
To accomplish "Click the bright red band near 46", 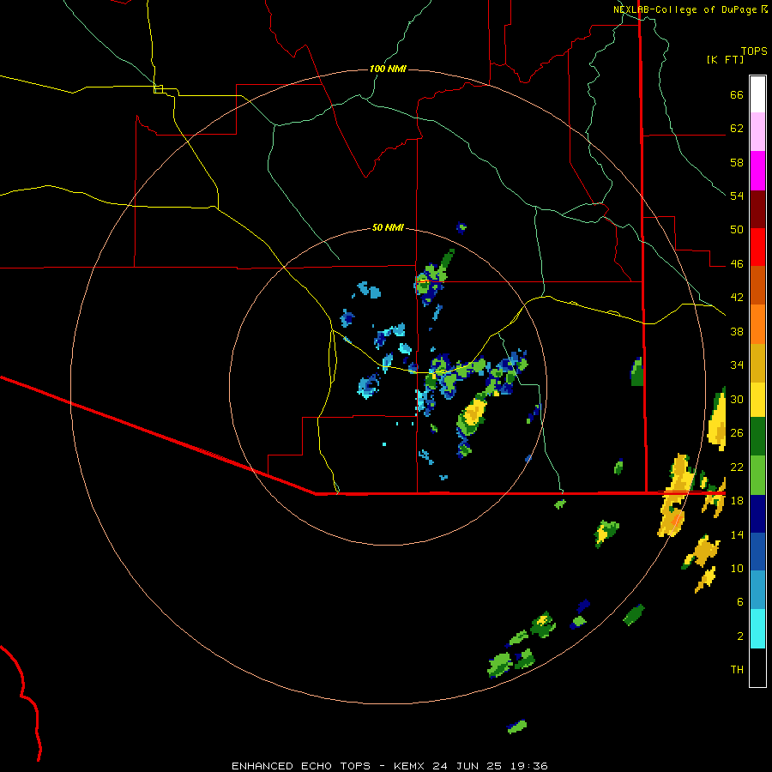I will tap(757, 247).
